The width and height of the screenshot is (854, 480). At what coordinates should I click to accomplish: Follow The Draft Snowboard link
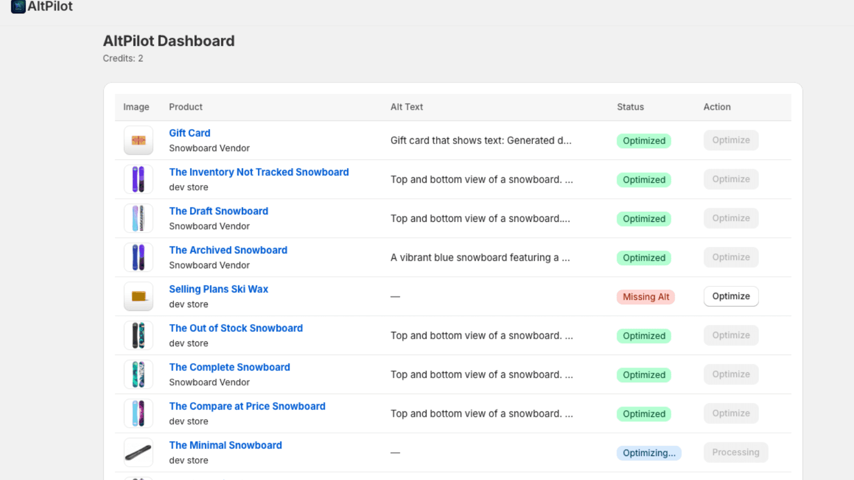pyautogui.click(x=218, y=211)
